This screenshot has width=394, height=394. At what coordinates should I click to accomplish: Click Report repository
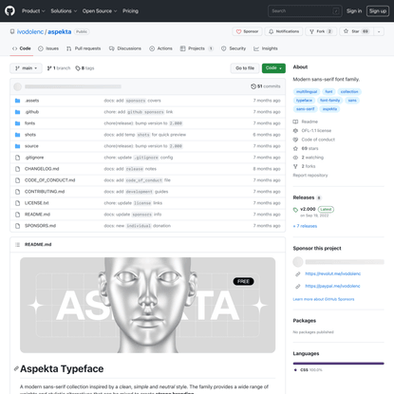coord(310,176)
